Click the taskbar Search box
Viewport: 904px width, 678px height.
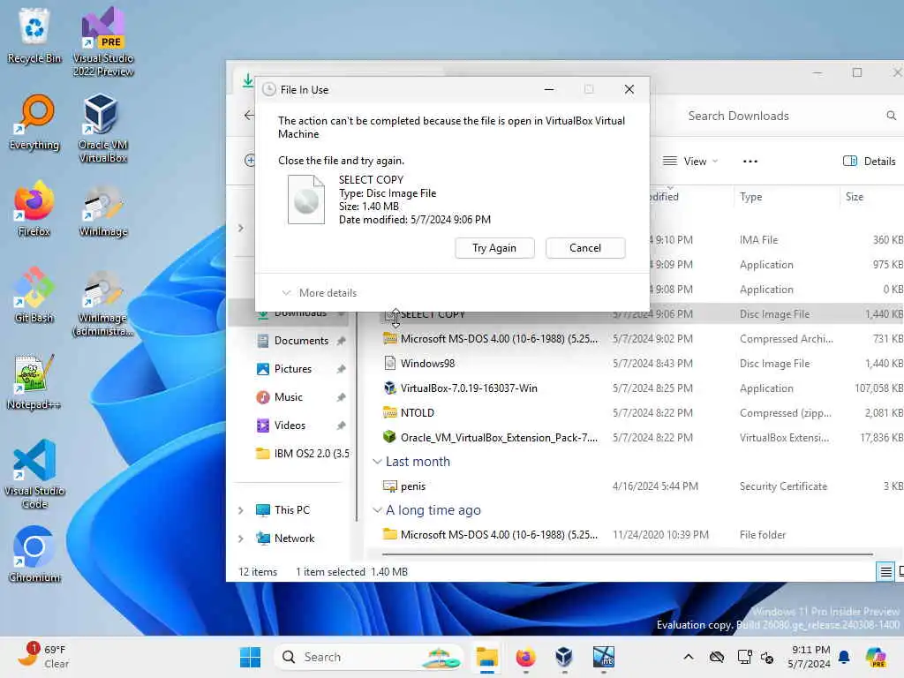(x=369, y=657)
